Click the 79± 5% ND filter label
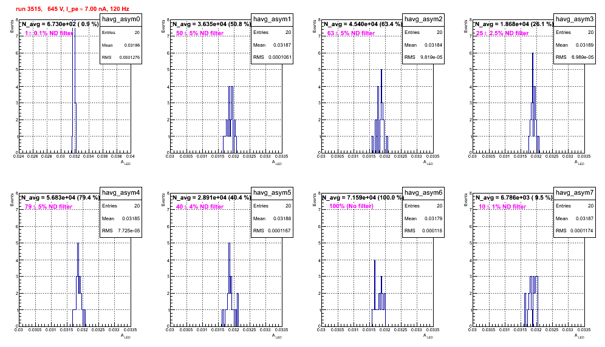This screenshot has height=347, width=605. [x=49, y=207]
